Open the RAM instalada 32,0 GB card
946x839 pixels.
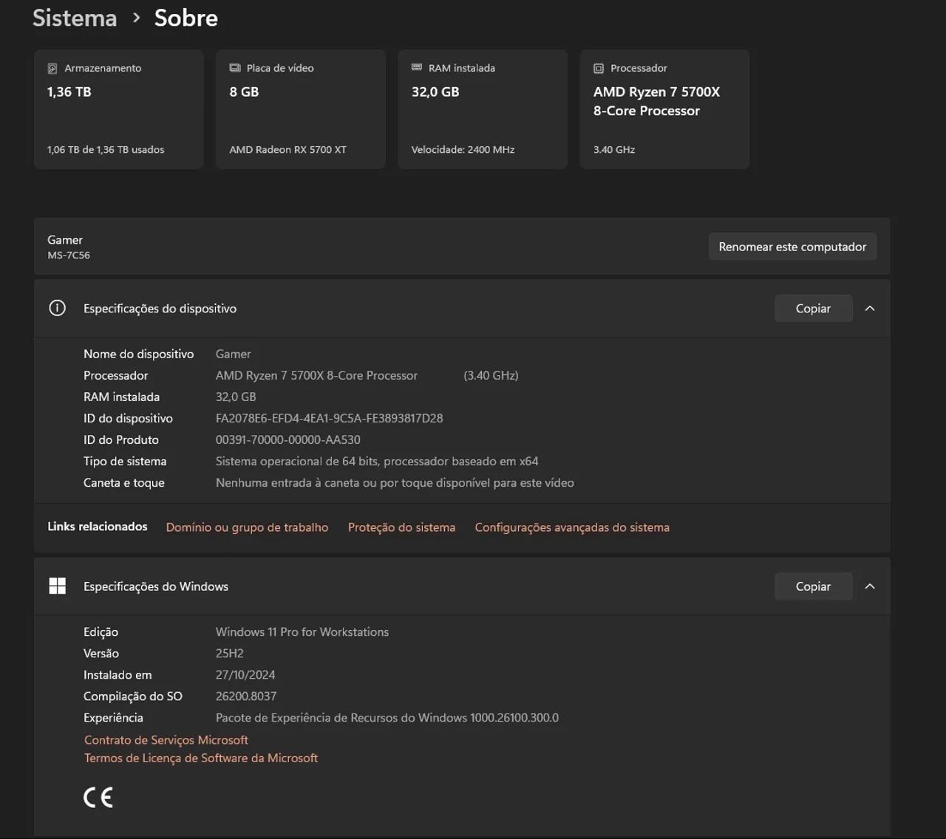click(483, 109)
